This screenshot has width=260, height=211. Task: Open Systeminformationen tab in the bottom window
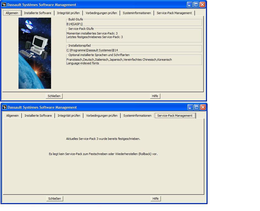[x=137, y=116]
